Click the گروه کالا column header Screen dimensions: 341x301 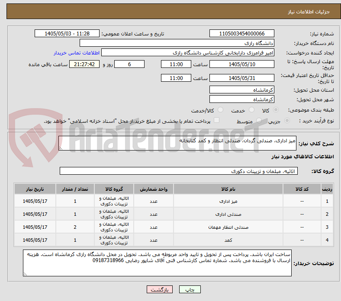coord(114,189)
